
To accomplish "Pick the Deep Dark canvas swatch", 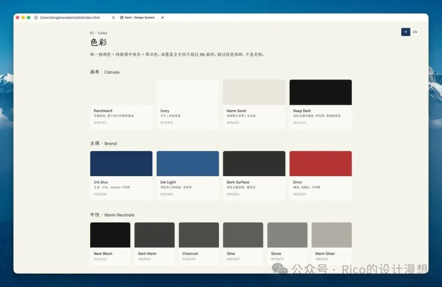I will [x=320, y=92].
